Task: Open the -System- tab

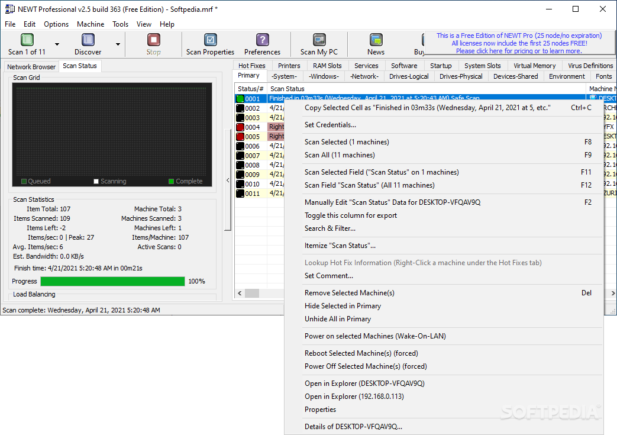Action: point(284,76)
